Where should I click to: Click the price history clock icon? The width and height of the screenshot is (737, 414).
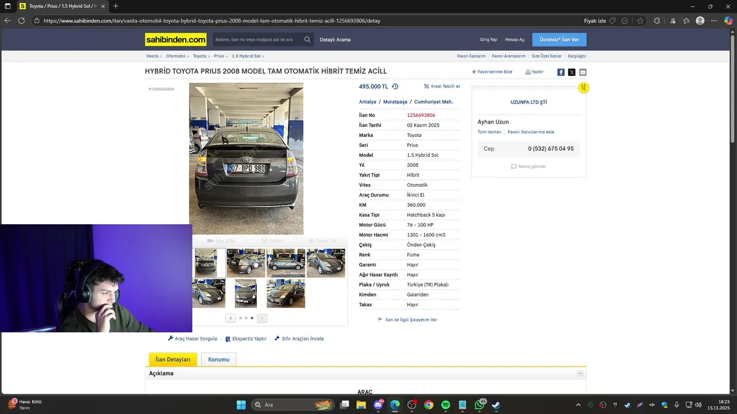(x=395, y=86)
